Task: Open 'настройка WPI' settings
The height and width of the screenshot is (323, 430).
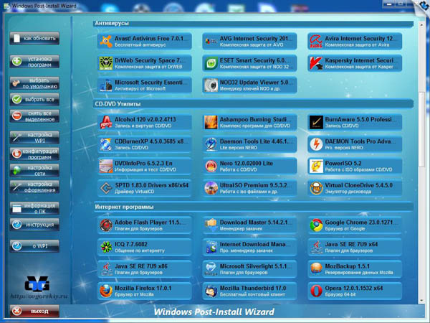Action: coord(34,138)
